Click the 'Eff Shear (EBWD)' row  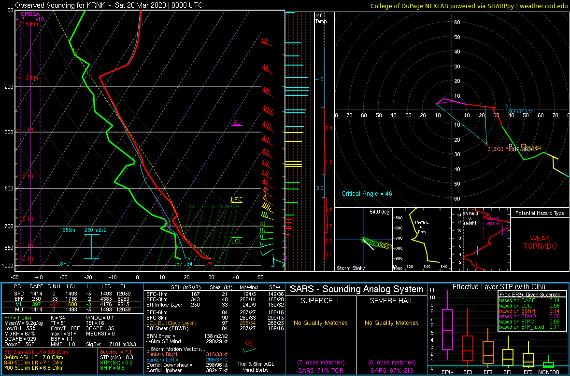tap(214, 328)
